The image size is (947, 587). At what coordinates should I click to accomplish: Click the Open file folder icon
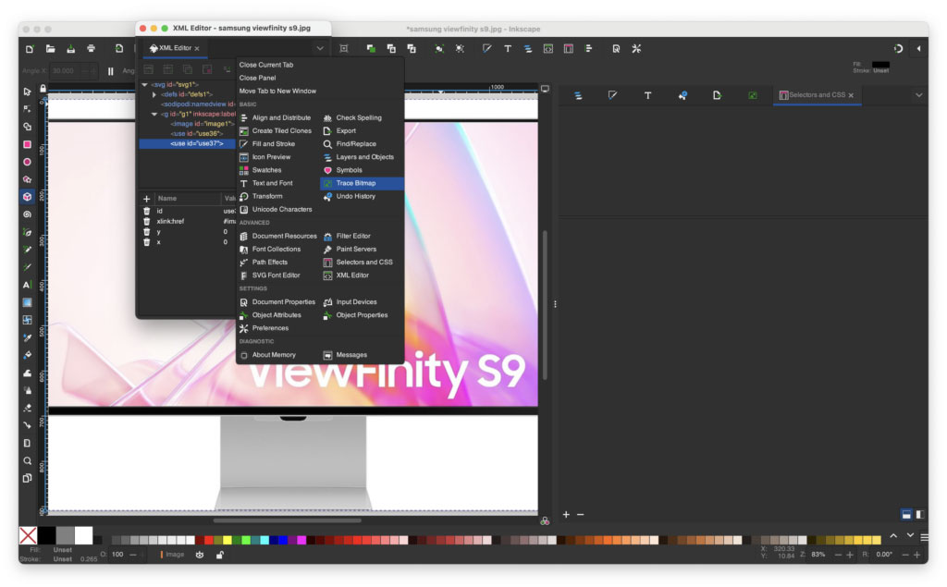(x=51, y=49)
